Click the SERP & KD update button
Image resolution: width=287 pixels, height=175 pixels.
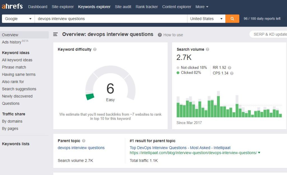coord(268,34)
